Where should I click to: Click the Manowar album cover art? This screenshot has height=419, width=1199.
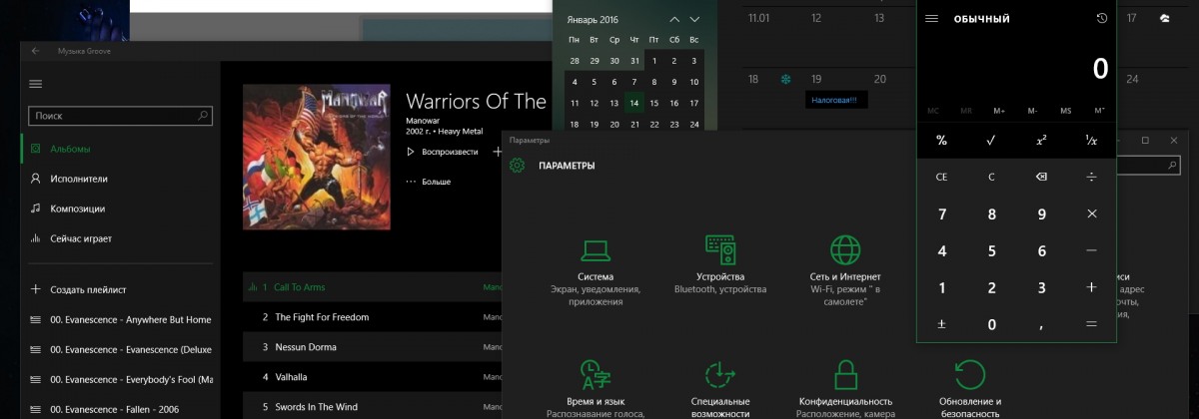click(317, 157)
